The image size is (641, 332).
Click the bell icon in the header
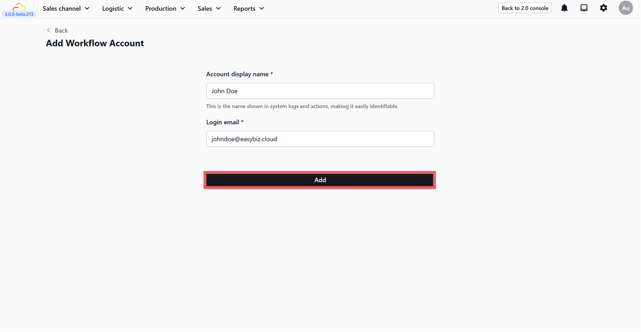[564, 8]
